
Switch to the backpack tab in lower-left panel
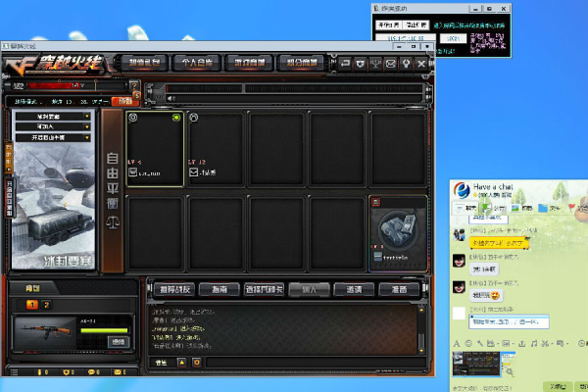(32, 288)
